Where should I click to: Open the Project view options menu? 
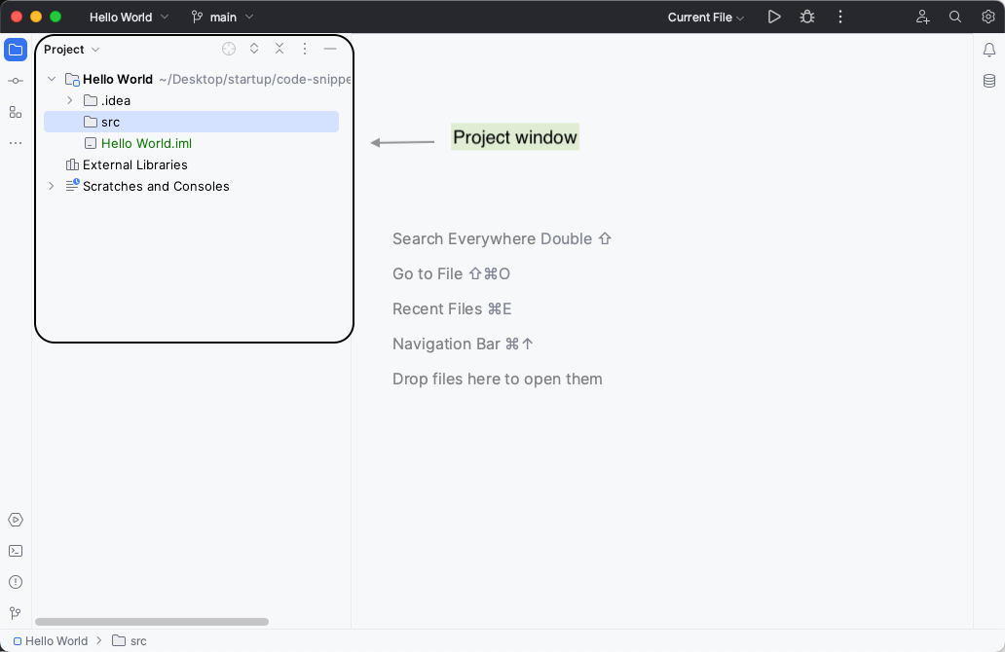pyautogui.click(x=305, y=49)
